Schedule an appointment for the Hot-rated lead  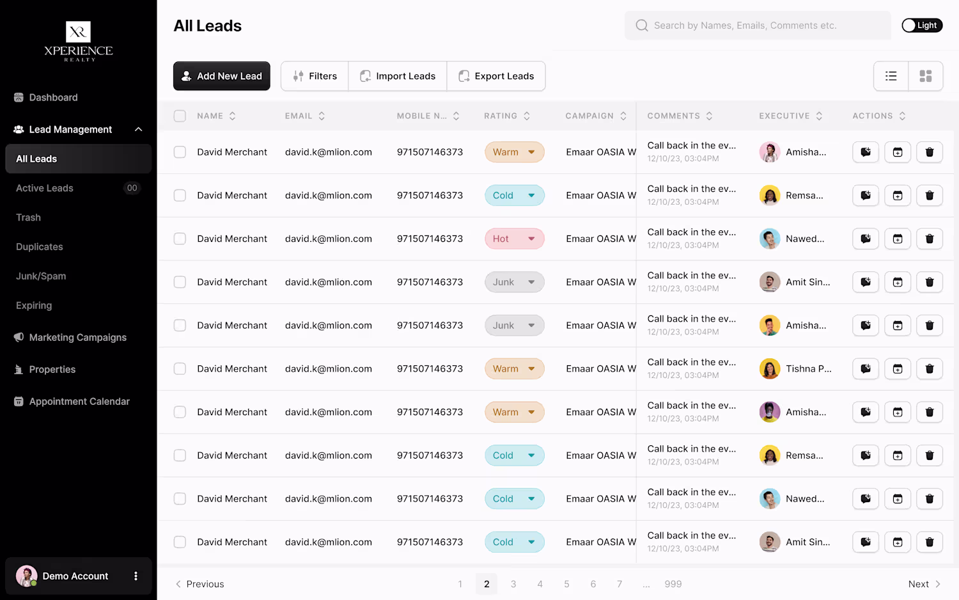pyautogui.click(x=898, y=239)
